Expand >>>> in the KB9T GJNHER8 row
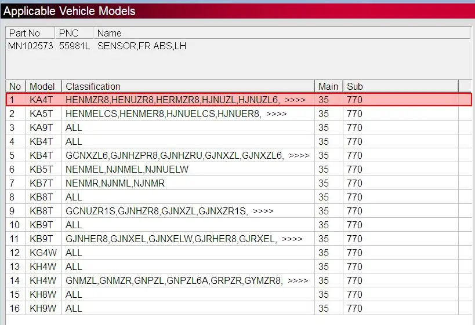The width and height of the screenshot is (475, 325). 292,239
